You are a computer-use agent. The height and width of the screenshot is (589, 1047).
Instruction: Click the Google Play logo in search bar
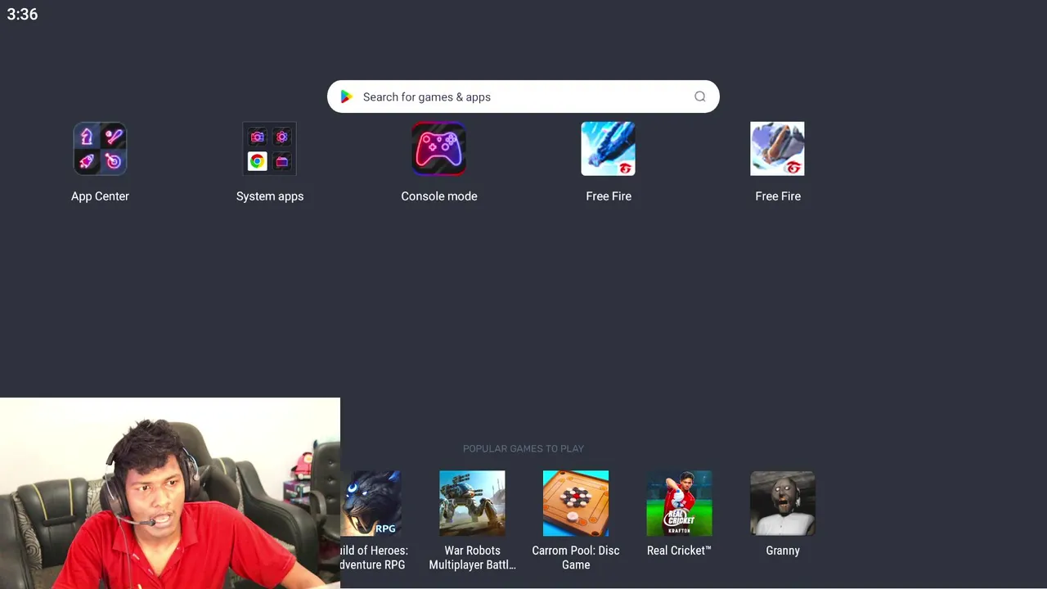[347, 97]
